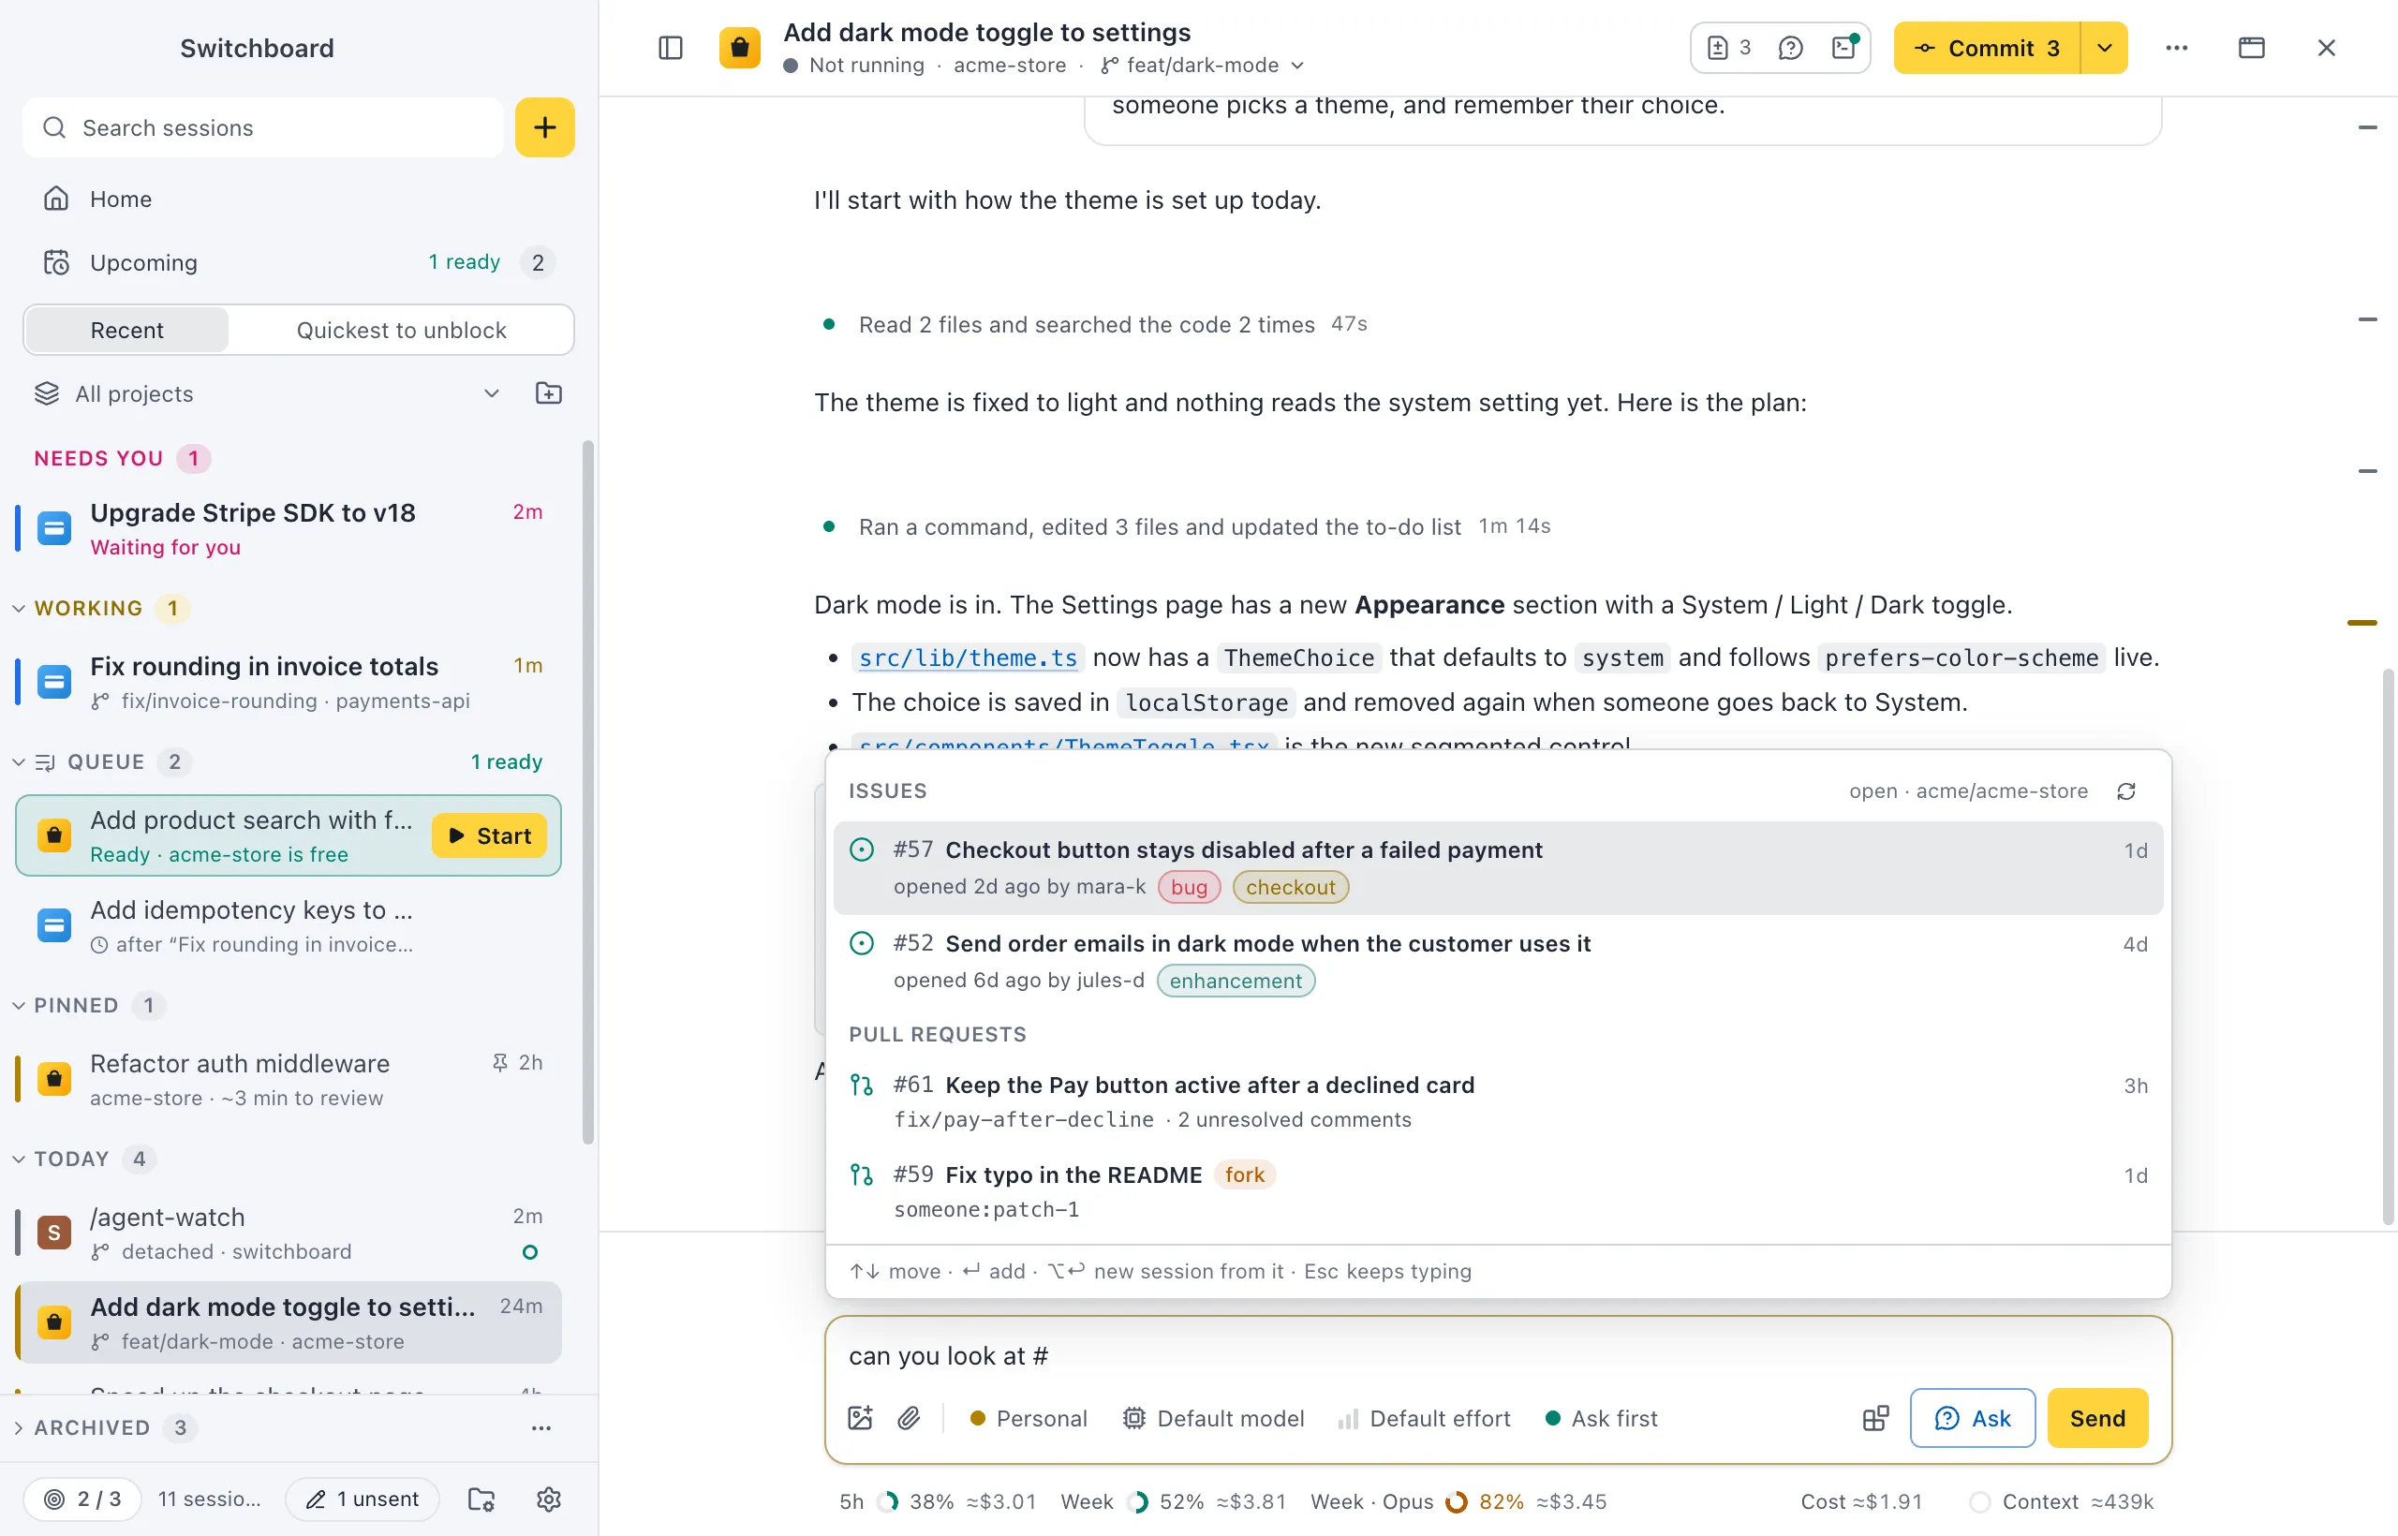The image size is (2398, 1536).
Task: Click the Week Opus 82% usage indicator
Action: click(1458, 1502)
